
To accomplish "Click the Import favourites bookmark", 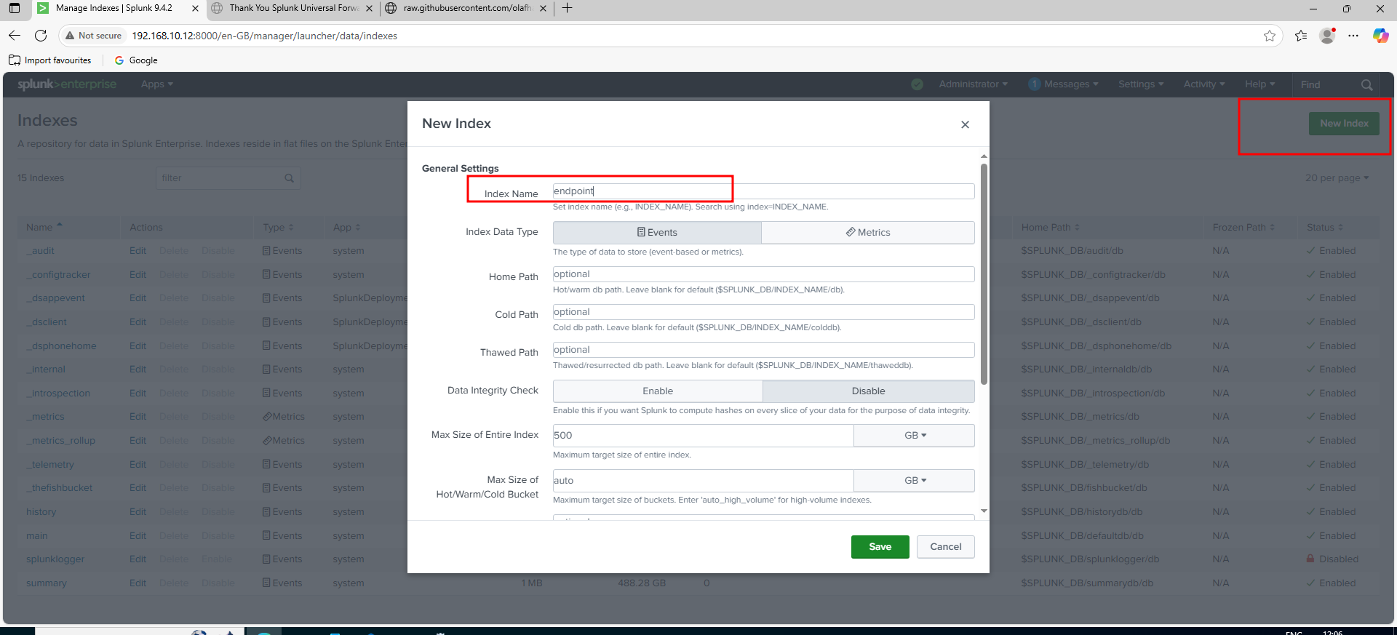I will click(50, 60).
